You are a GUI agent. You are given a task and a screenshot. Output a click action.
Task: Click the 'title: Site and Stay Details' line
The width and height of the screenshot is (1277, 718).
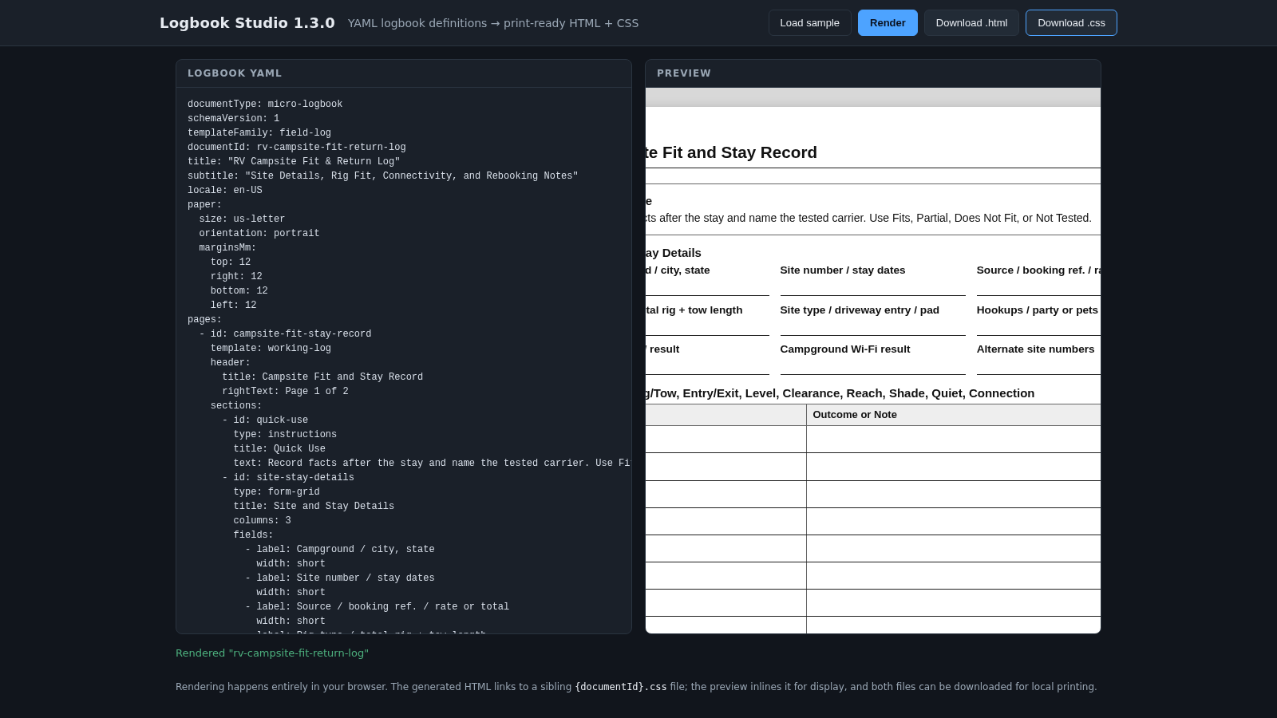[x=314, y=507]
